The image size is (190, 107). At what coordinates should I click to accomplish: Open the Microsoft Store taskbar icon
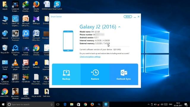tap(78, 104)
